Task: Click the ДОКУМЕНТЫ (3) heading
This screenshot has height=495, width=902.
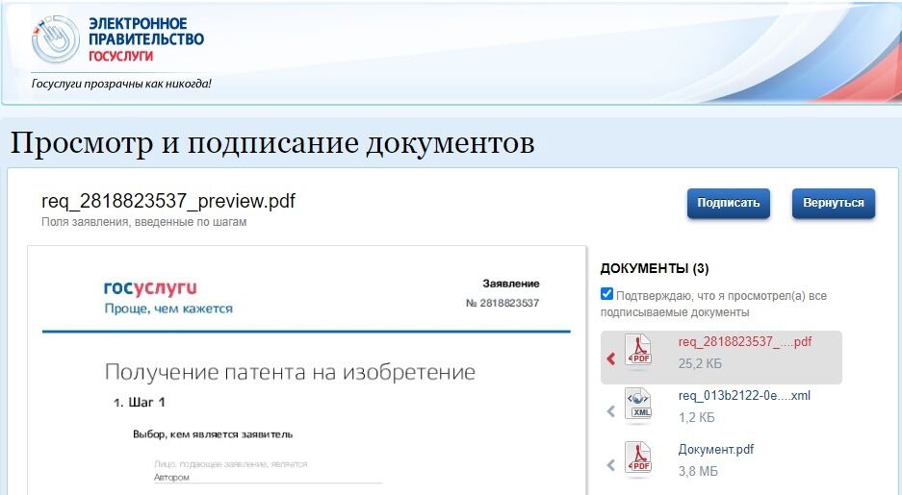Action: click(x=654, y=268)
